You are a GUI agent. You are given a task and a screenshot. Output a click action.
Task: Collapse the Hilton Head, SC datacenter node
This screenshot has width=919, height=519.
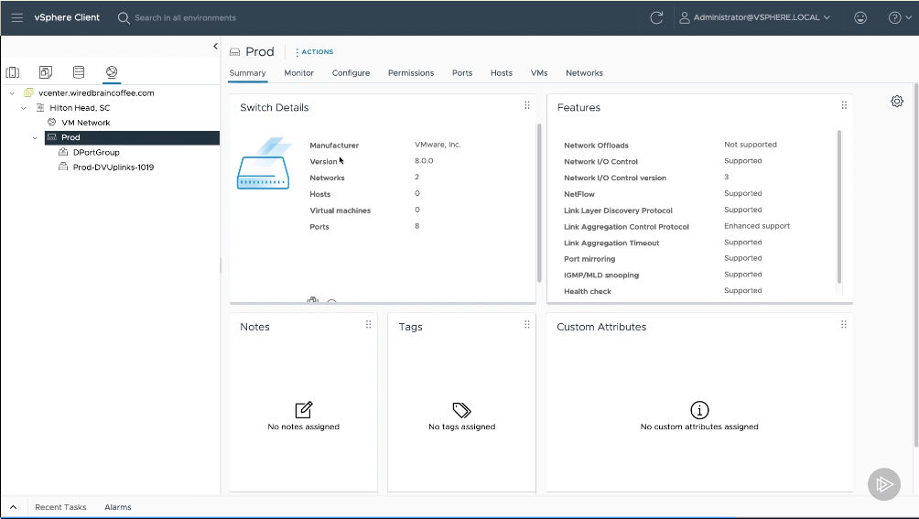tap(24, 108)
